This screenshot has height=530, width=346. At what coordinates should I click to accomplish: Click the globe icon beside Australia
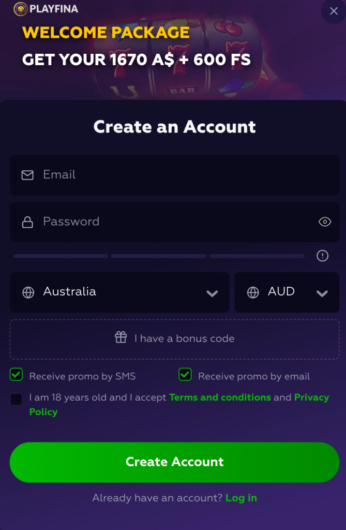coord(28,292)
